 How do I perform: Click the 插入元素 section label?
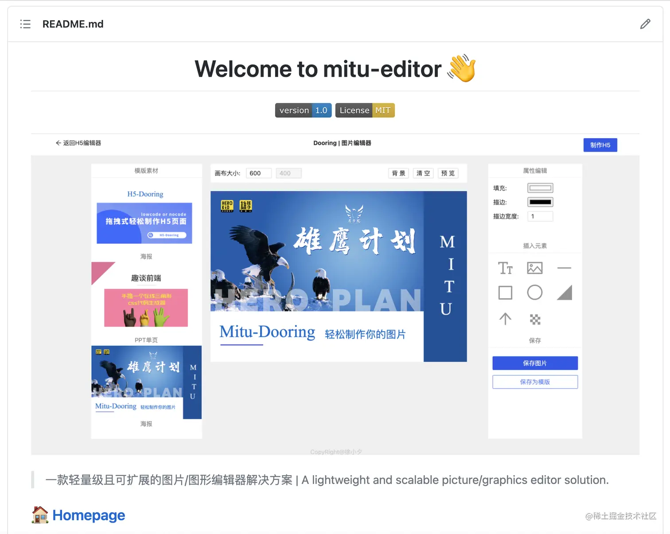tap(535, 246)
